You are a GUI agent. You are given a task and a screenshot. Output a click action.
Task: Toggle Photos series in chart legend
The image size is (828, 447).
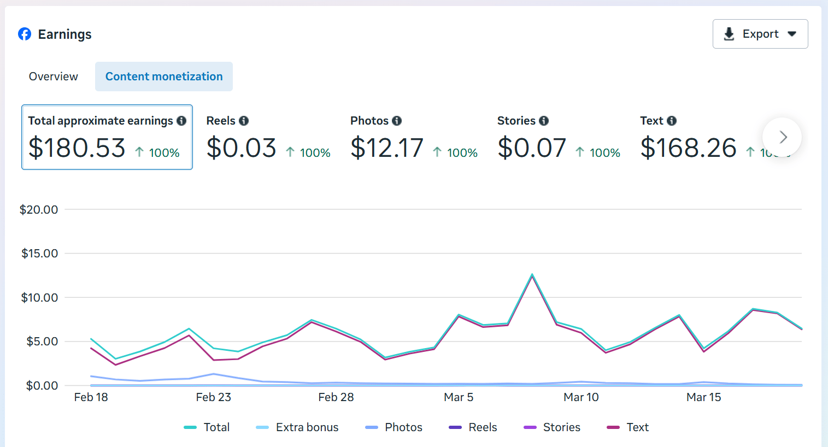coord(394,427)
